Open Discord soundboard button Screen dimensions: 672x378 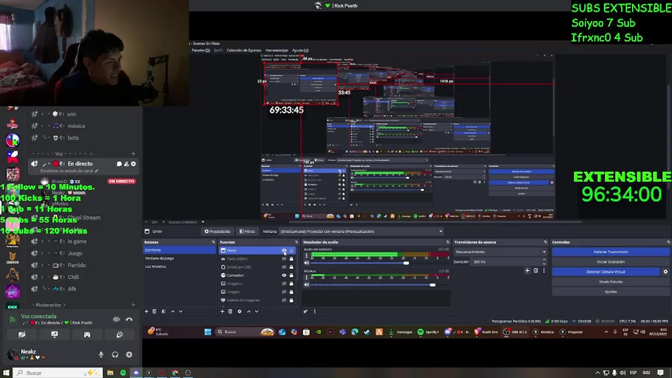tap(120, 334)
